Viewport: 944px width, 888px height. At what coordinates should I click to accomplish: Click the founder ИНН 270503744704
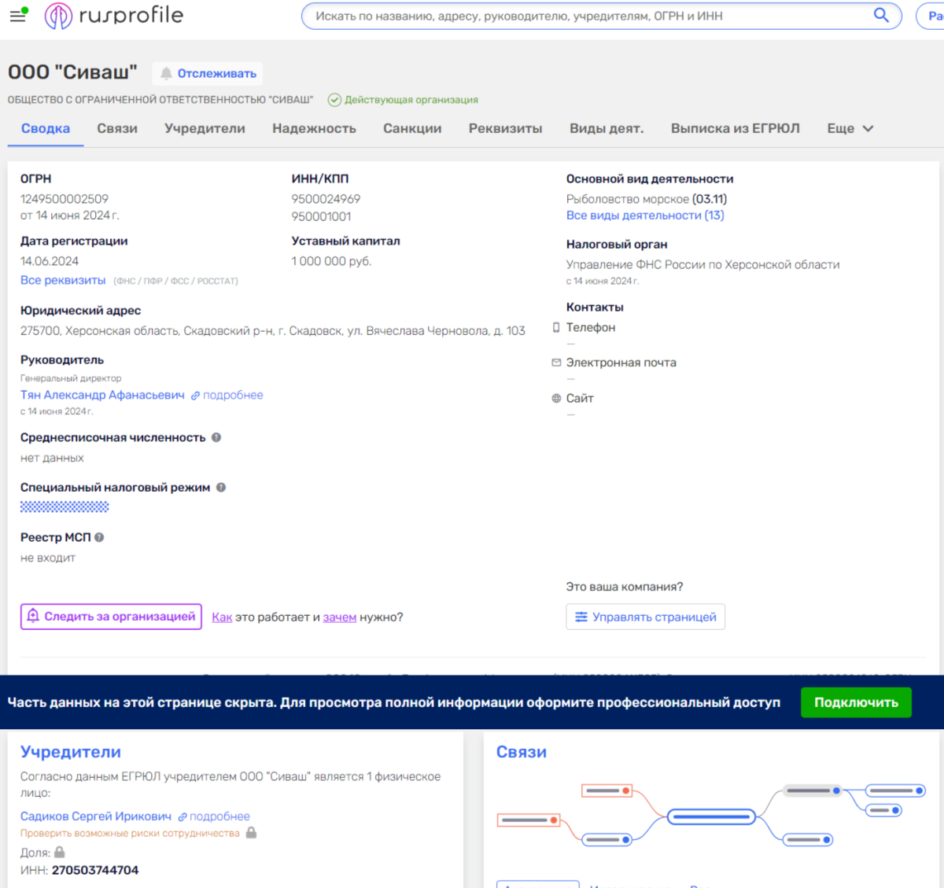(x=95, y=870)
